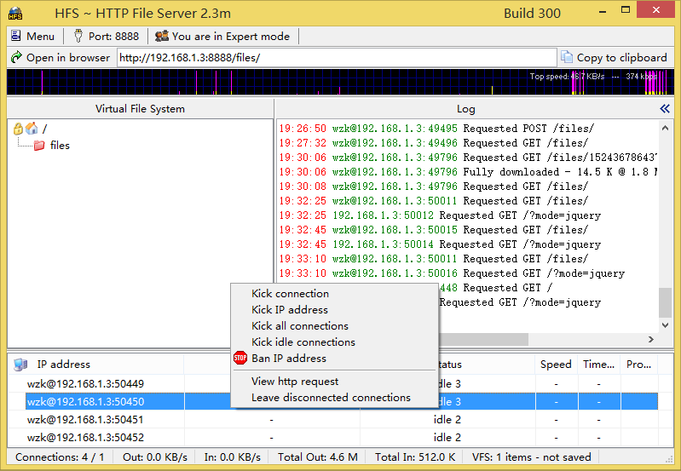Click the Port 8888 plug icon
The image size is (681, 471).
click(x=78, y=36)
